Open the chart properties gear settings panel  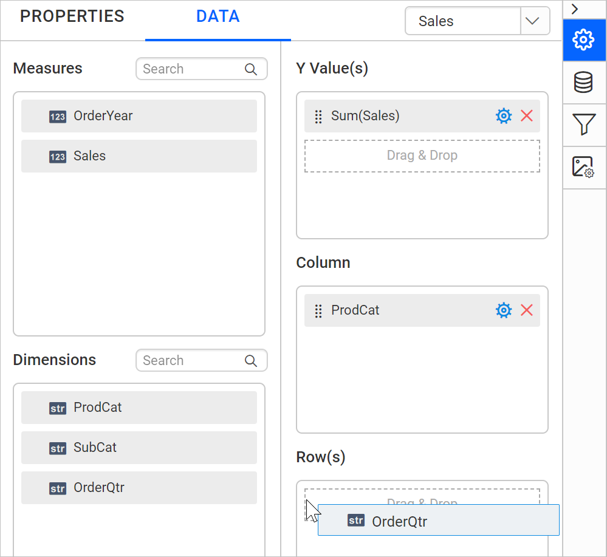583,40
